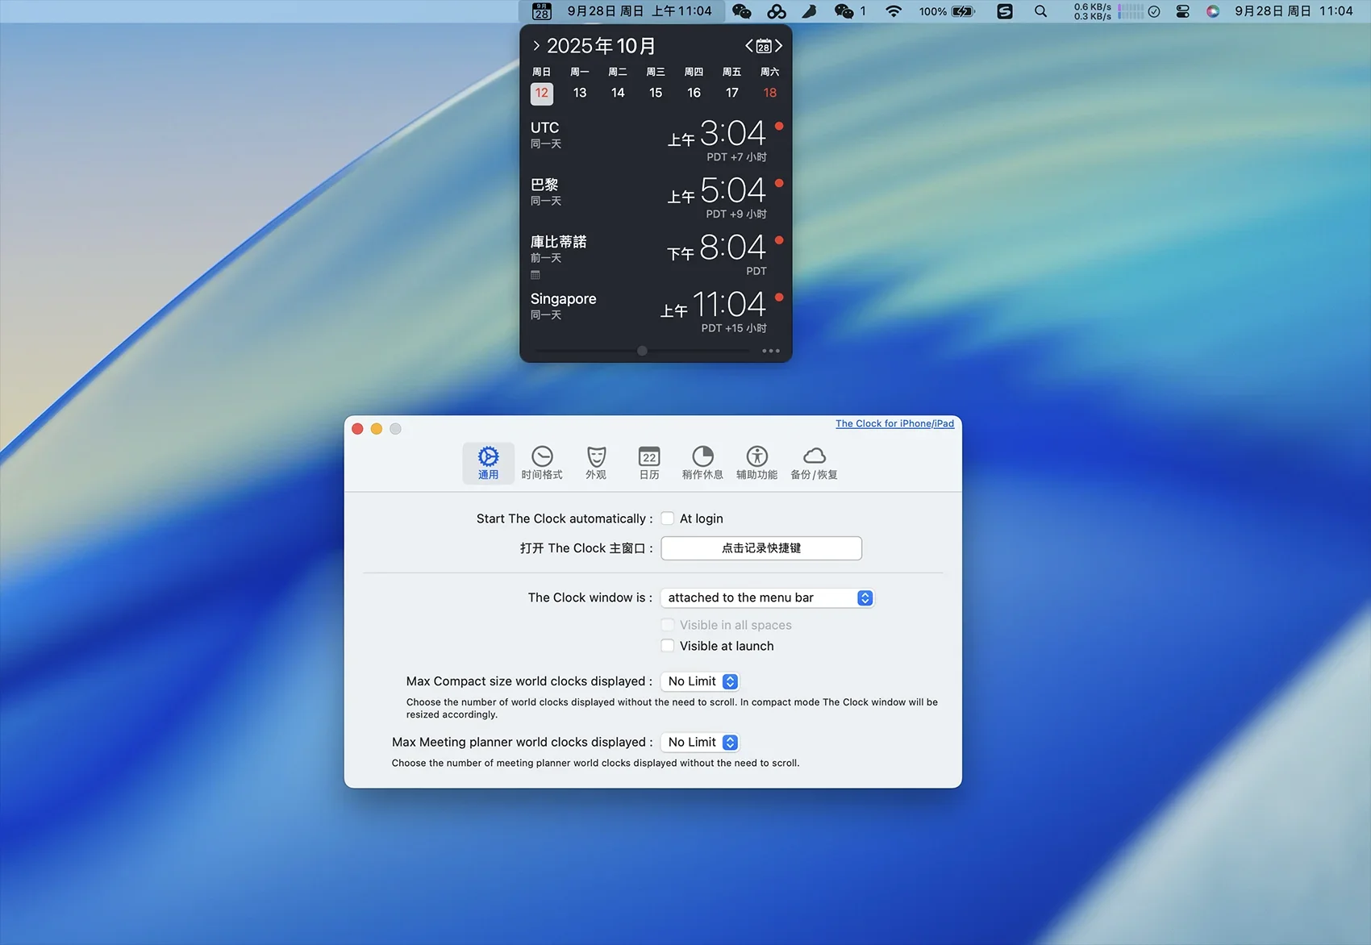Open the 外观 appearance tab
The height and width of the screenshot is (945, 1371).
[x=596, y=463]
